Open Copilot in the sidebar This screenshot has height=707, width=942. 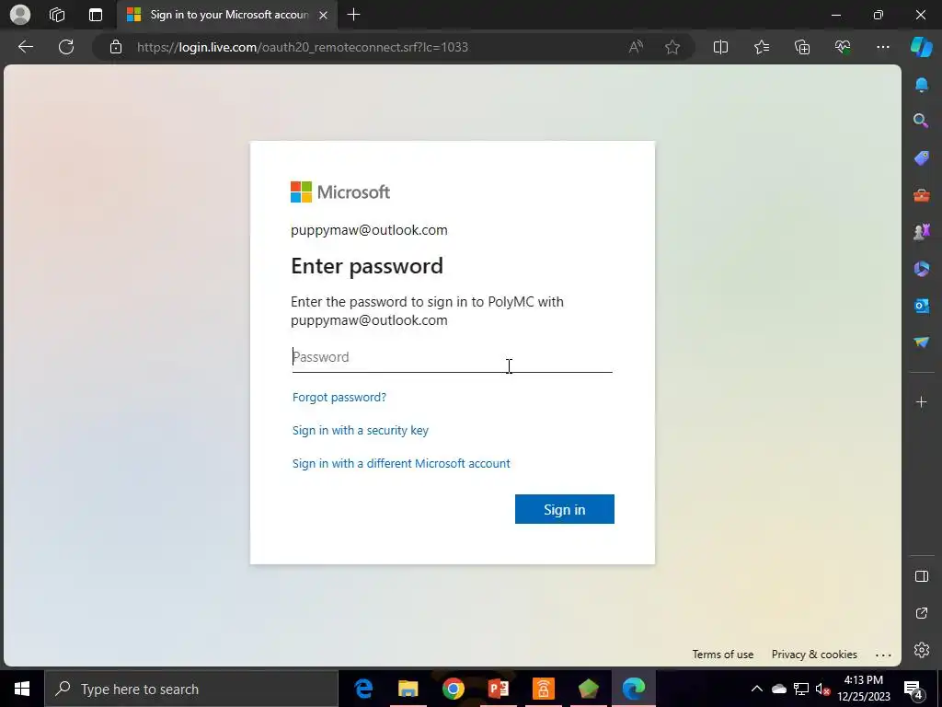coord(921,47)
